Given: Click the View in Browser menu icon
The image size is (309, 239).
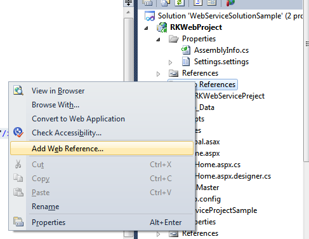Looking at the screenshot, I should (18, 91).
